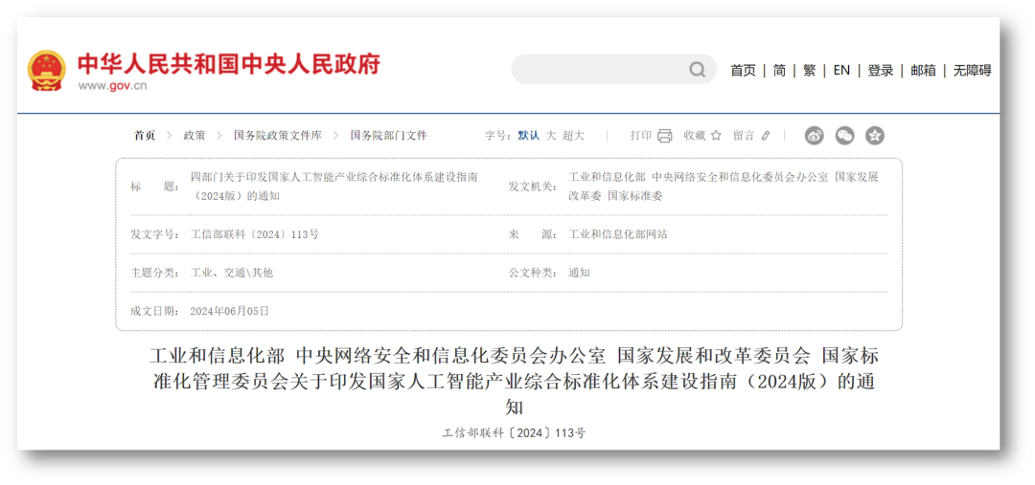Open 首页 in top navigation
1035x485 pixels.
click(x=743, y=71)
